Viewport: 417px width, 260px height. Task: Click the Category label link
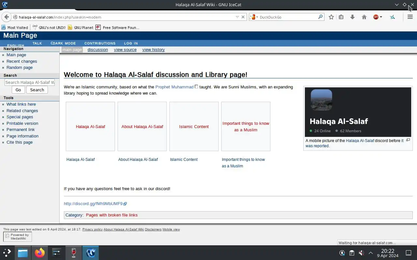pyautogui.click(x=74, y=215)
